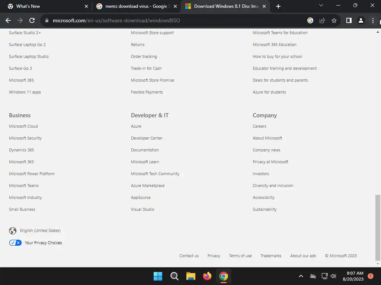Click the page vertical scrollbar thumb

tap(378, 227)
